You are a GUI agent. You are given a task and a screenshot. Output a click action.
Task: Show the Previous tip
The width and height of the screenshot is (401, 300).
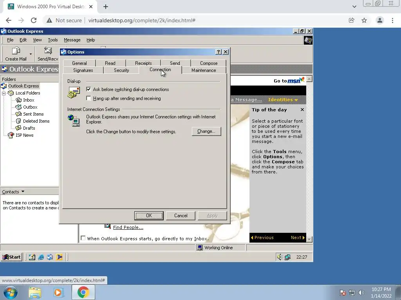tap(262, 237)
